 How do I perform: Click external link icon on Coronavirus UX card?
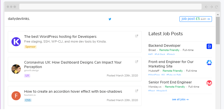(137, 62)
